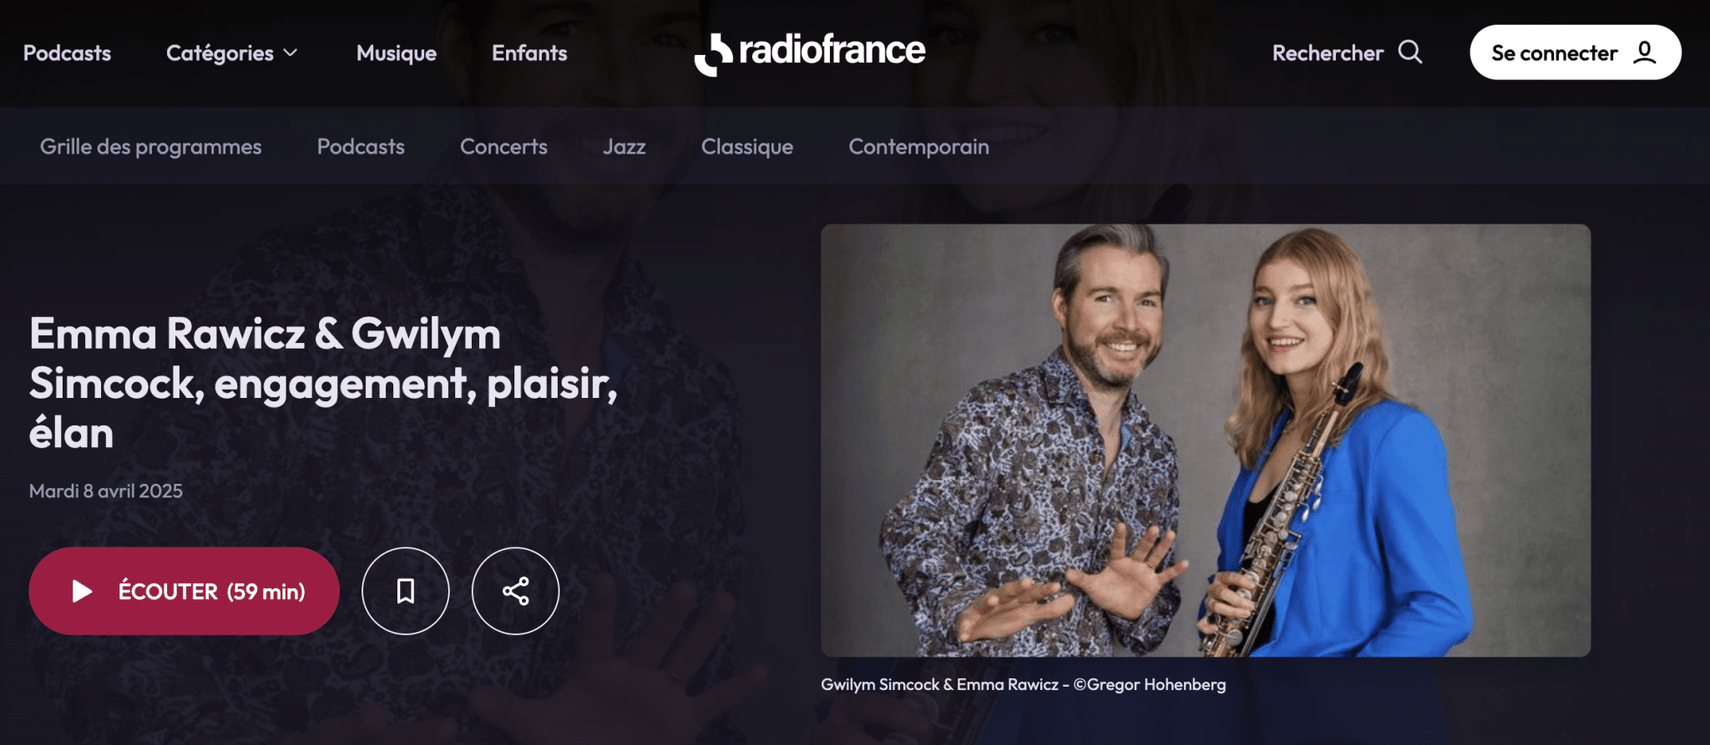Open the Catégories menu

tap(232, 53)
